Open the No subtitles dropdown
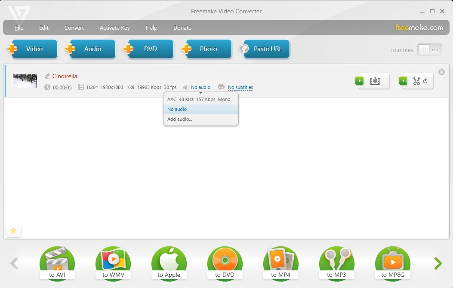Image resolution: width=456 pixels, height=288 pixels. [240, 87]
